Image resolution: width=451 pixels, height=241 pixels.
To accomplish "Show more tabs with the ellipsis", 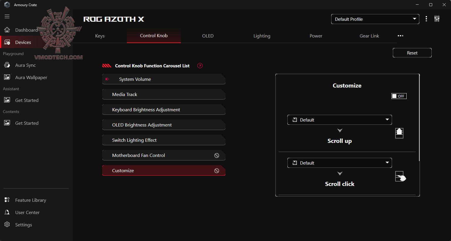I will (x=400, y=36).
